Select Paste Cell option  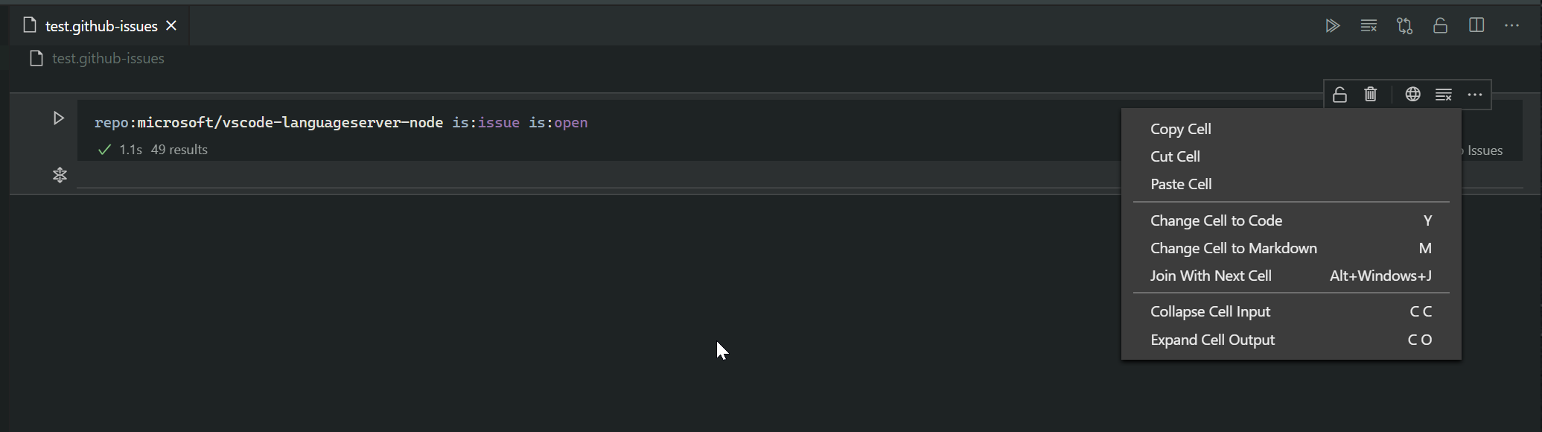pyautogui.click(x=1180, y=184)
